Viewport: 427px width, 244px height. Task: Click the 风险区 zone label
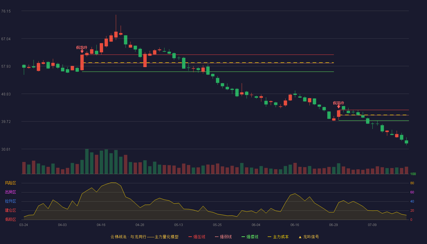[10, 183]
